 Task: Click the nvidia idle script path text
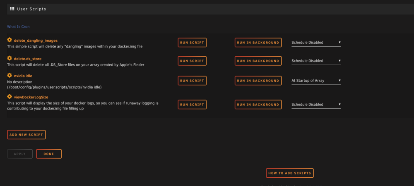[x=54, y=87]
